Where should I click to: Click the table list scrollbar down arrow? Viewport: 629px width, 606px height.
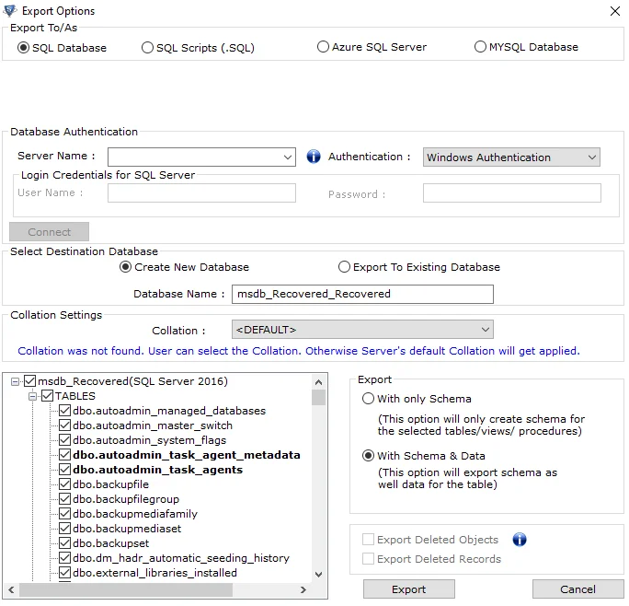319,574
